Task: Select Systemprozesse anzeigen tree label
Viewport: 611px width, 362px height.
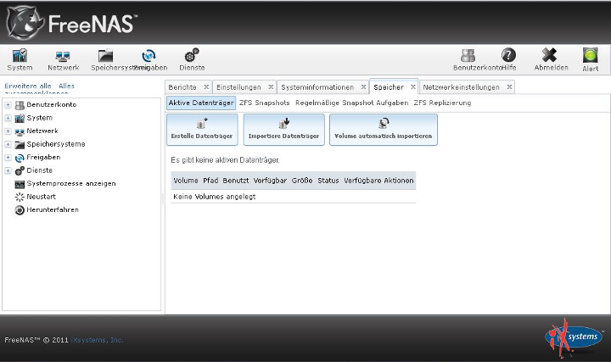Action: (x=71, y=183)
